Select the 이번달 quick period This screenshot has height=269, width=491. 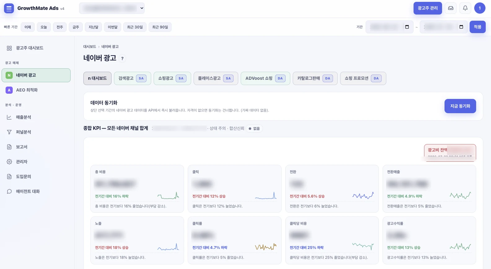[112, 27]
